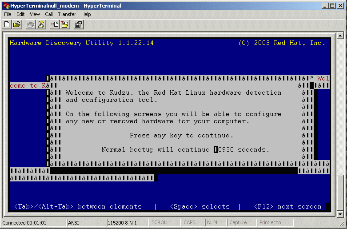Minimize the HyperTerminal window
The width and height of the screenshot is (347, 229).
pyautogui.click(x=325, y=6)
